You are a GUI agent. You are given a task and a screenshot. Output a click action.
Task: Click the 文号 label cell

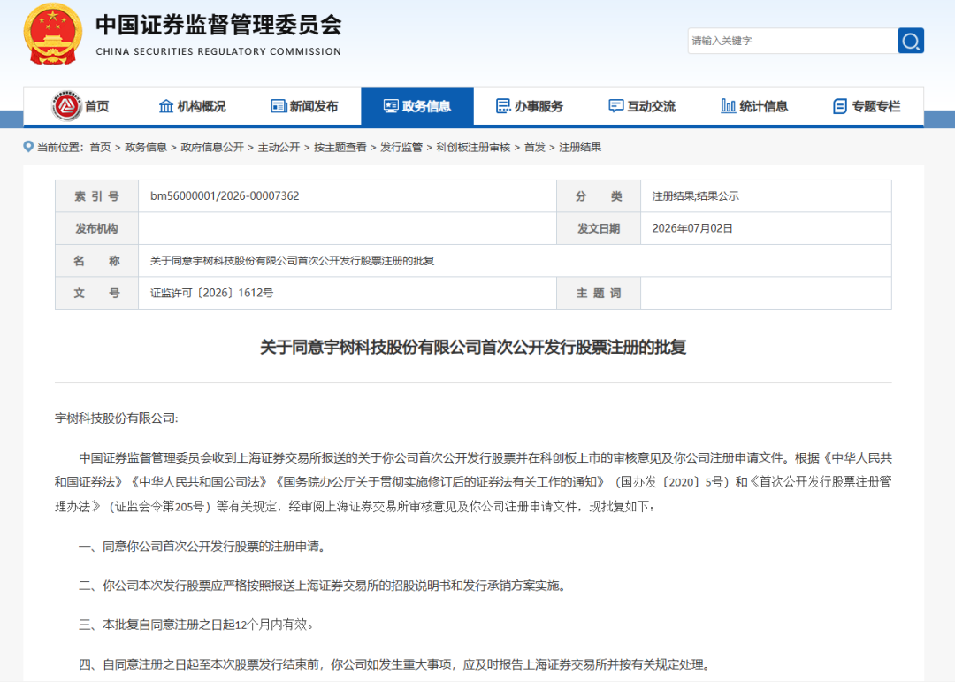[x=97, y=293]
